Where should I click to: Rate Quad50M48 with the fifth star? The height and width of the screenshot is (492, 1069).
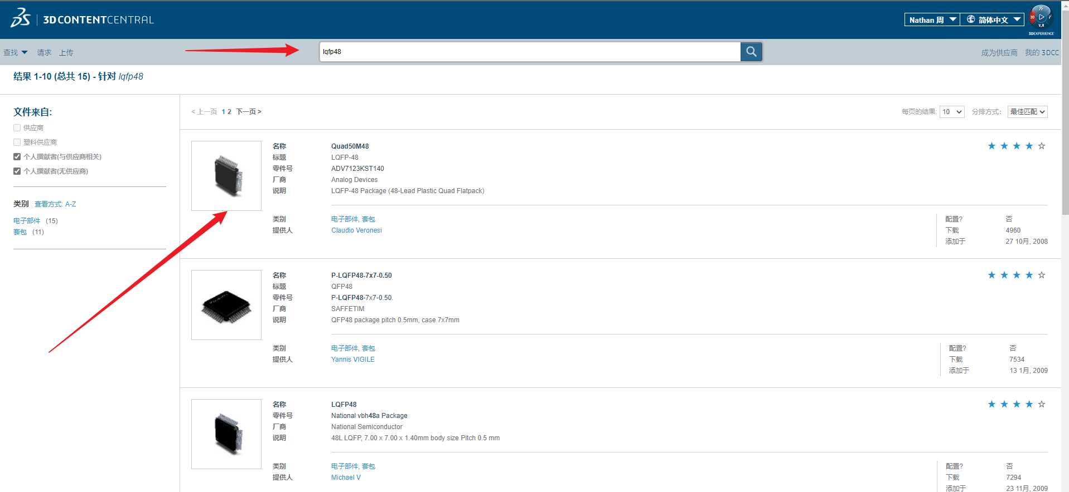[x=1042, y=146]
